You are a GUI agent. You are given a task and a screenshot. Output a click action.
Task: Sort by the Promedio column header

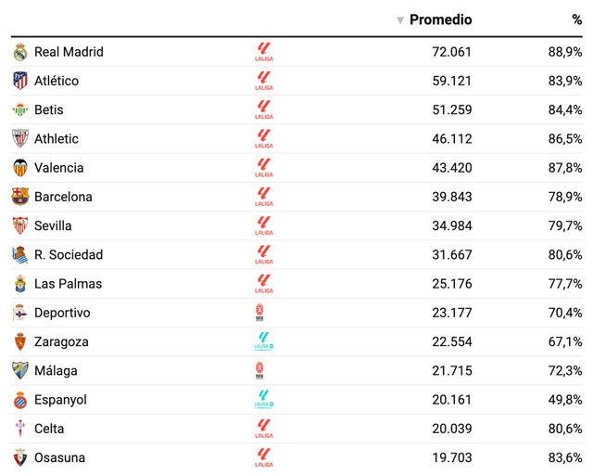click(440, 19)
